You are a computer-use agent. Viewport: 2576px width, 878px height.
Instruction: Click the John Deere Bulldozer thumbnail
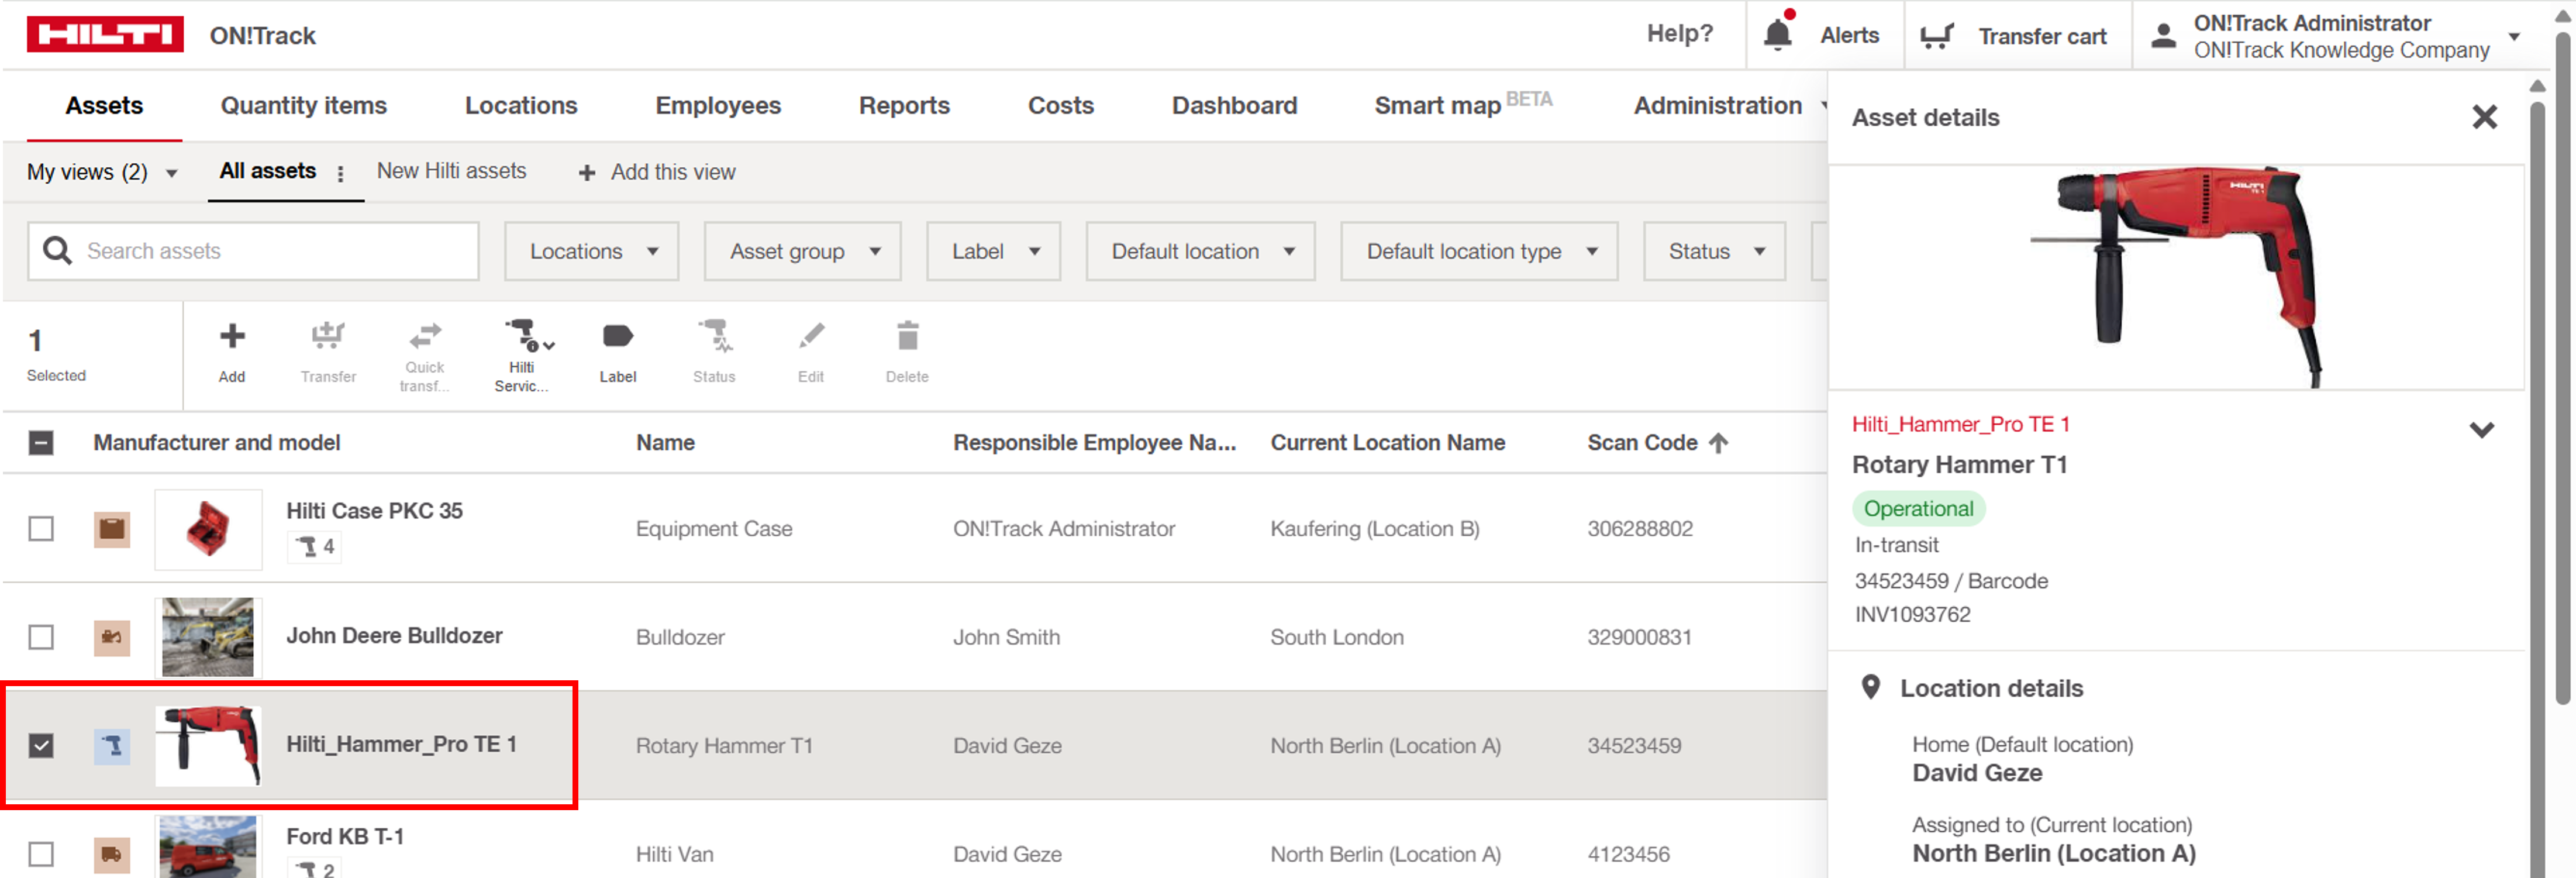tap(208, 637)
